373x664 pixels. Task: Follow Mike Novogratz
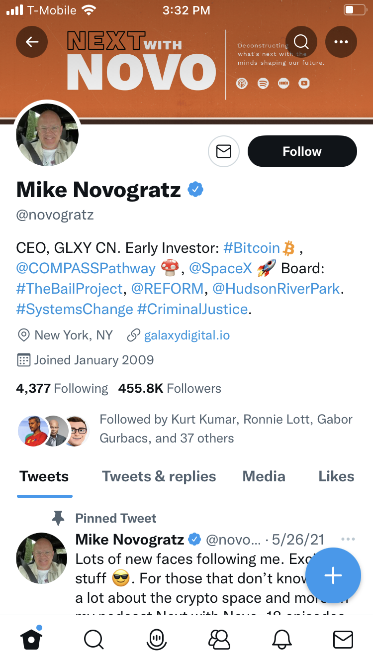pos(302,151)
